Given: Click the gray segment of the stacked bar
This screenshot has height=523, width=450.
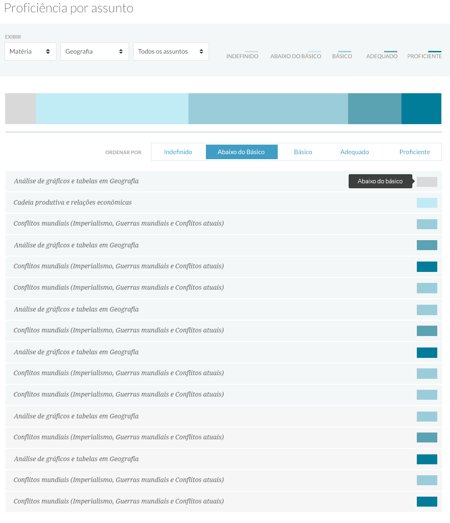Looking at the screenshot, I should coord(20,109).
